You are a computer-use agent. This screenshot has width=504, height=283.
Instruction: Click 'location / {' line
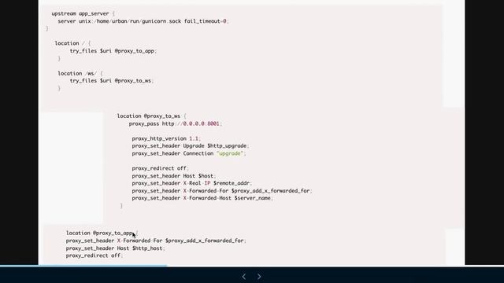[x=72, y=43]
